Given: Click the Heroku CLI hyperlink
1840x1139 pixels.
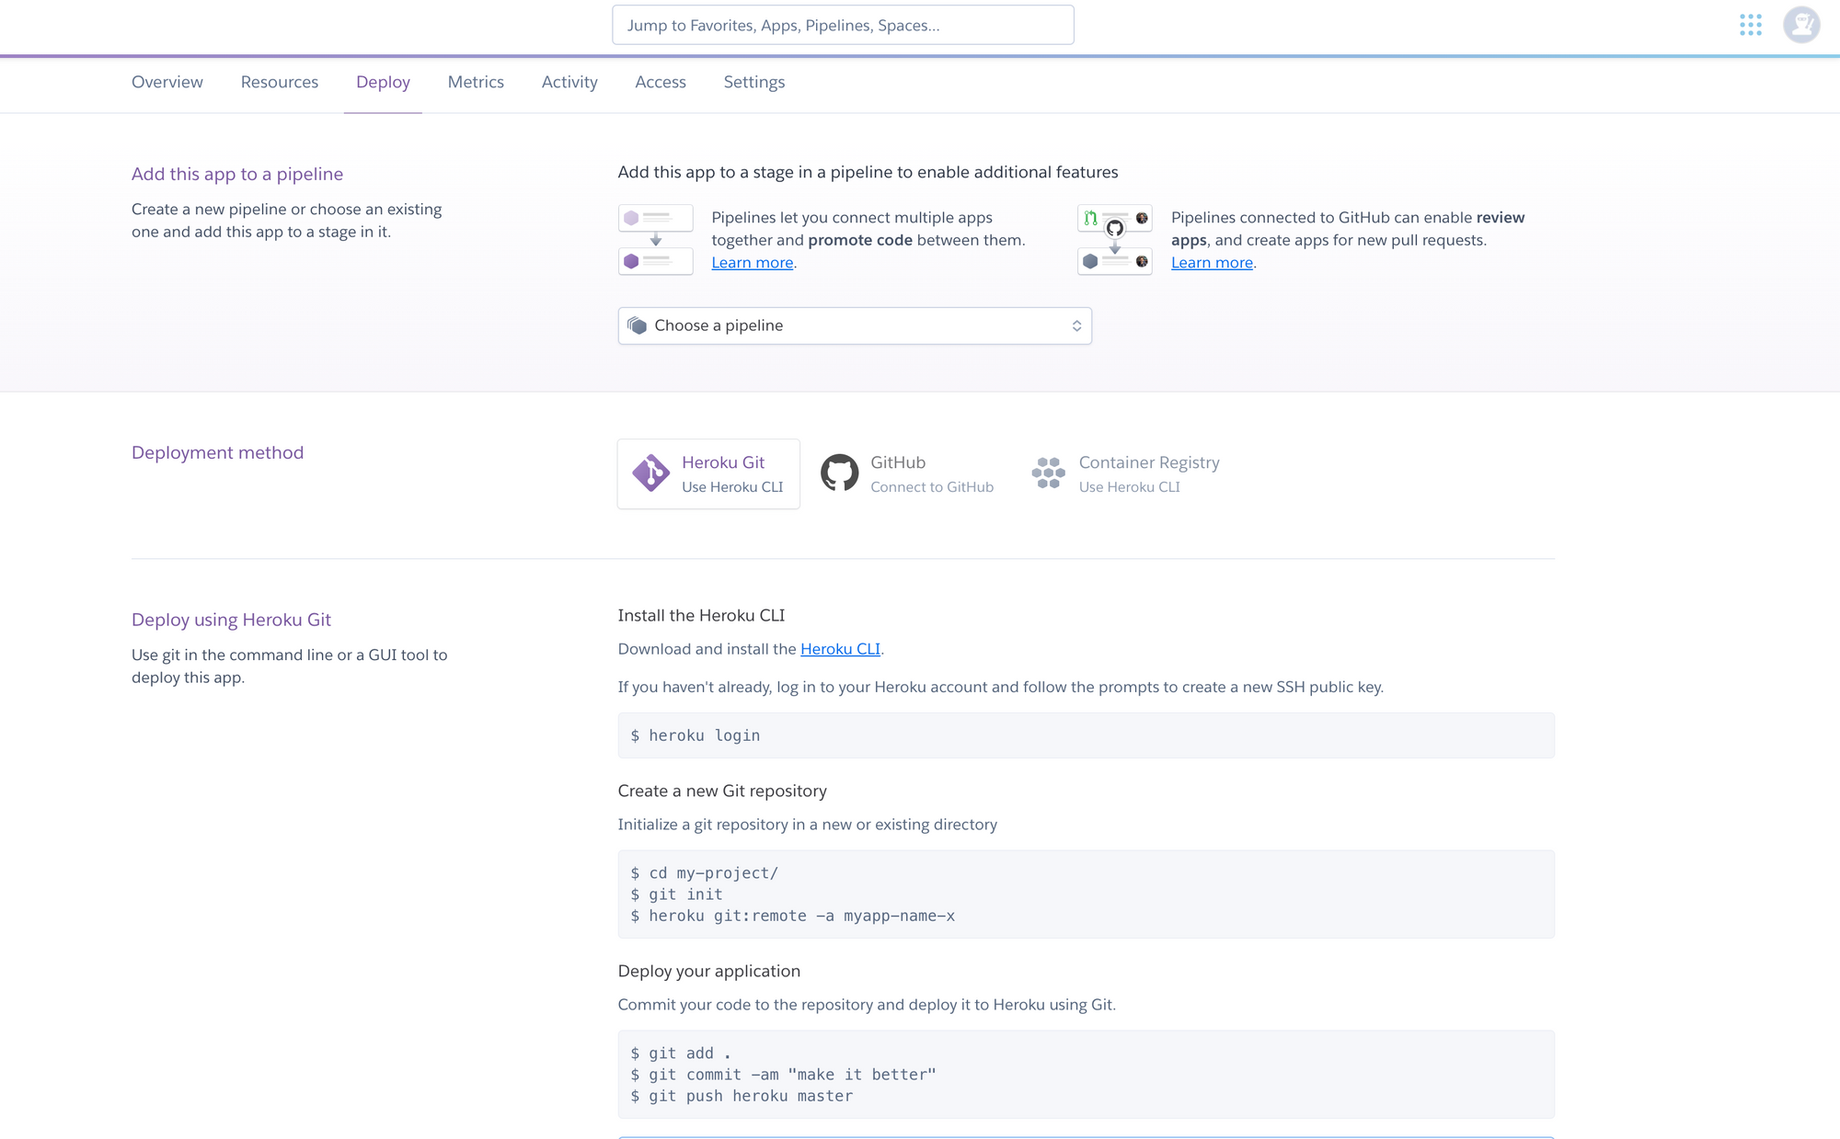Looking at the screenshot, I should tap(840, 649).
